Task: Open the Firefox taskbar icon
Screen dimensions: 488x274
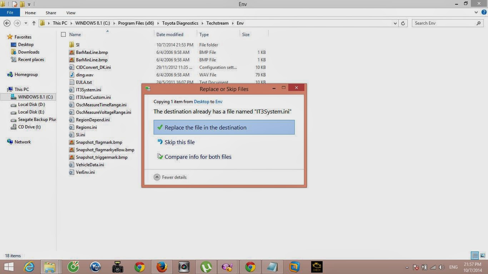Action: (162, 267)
